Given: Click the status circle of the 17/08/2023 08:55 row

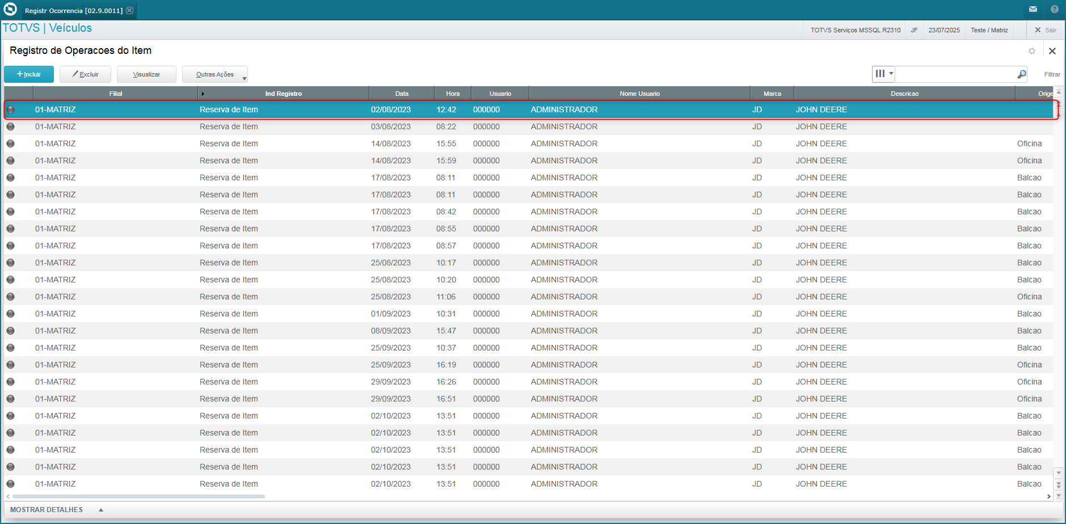Looking at the screenshot, I should 10,229.
